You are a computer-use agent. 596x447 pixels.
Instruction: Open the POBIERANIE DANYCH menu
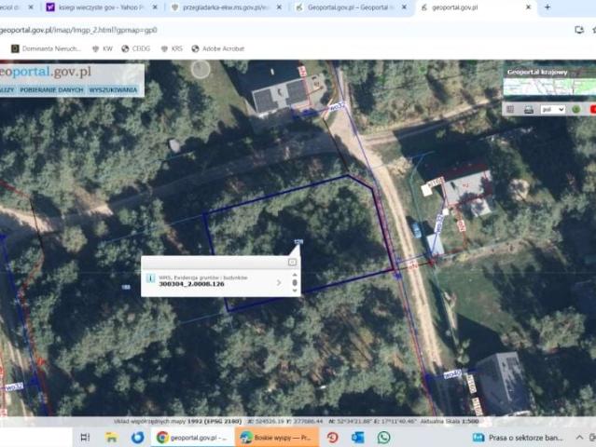[51, 90]
